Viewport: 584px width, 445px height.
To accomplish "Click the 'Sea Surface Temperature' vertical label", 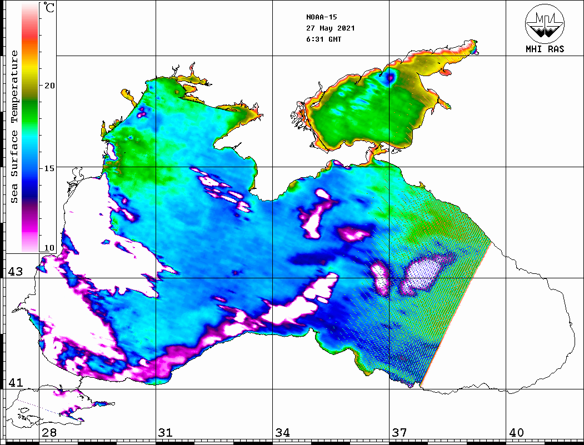I will point(14,127).
